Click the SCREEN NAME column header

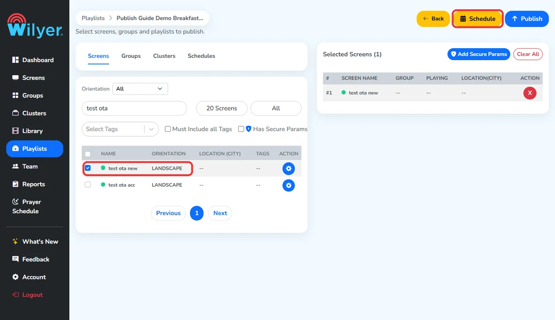coord(359,78)
